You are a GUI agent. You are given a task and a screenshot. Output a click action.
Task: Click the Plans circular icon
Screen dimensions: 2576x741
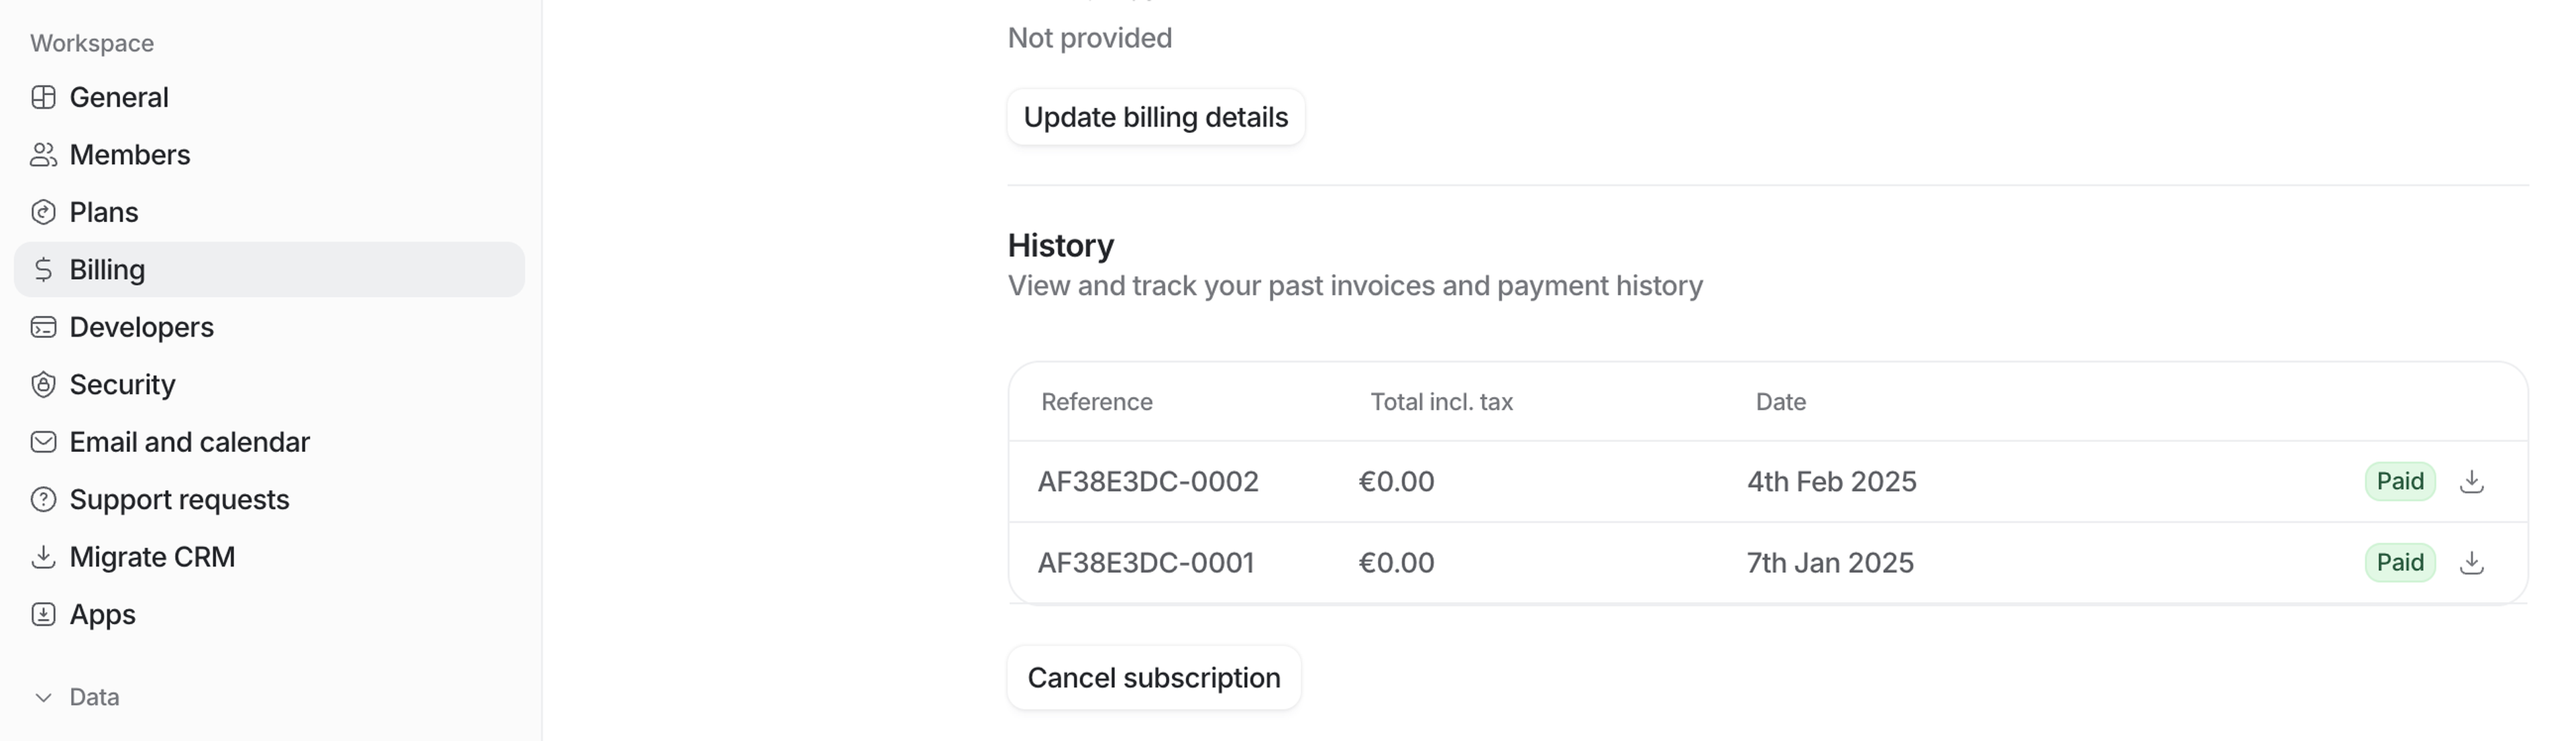pos(43,212)
